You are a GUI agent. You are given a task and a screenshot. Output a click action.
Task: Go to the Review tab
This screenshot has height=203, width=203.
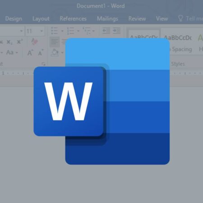(137, 18)
